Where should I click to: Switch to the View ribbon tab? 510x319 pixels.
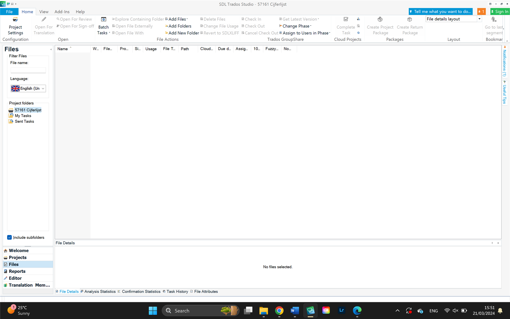[44, 12]
